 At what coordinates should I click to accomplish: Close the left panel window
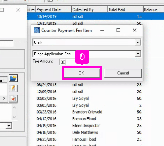(18, 10)
